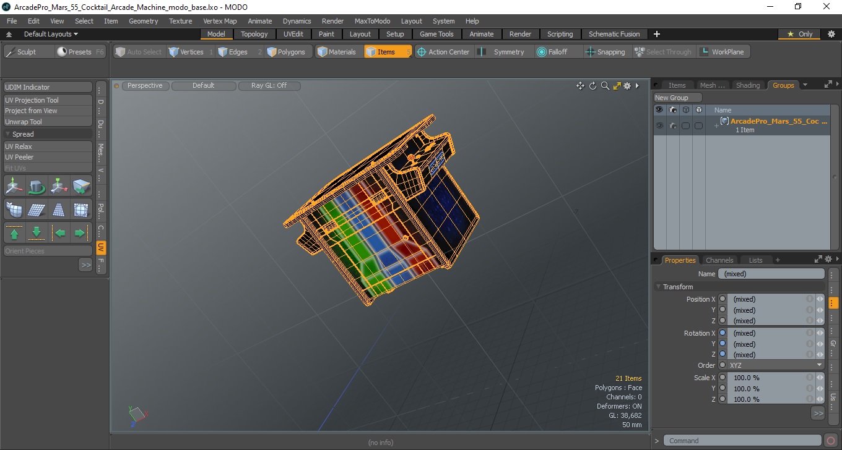Click the New Group button
The image size is (842, 450).
(677, 98)
